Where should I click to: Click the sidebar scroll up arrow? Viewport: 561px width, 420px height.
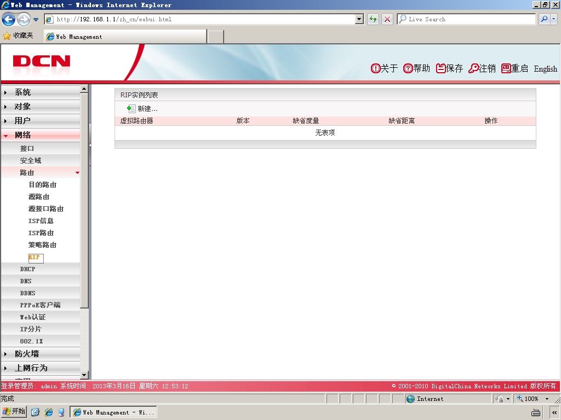[84, 89]
